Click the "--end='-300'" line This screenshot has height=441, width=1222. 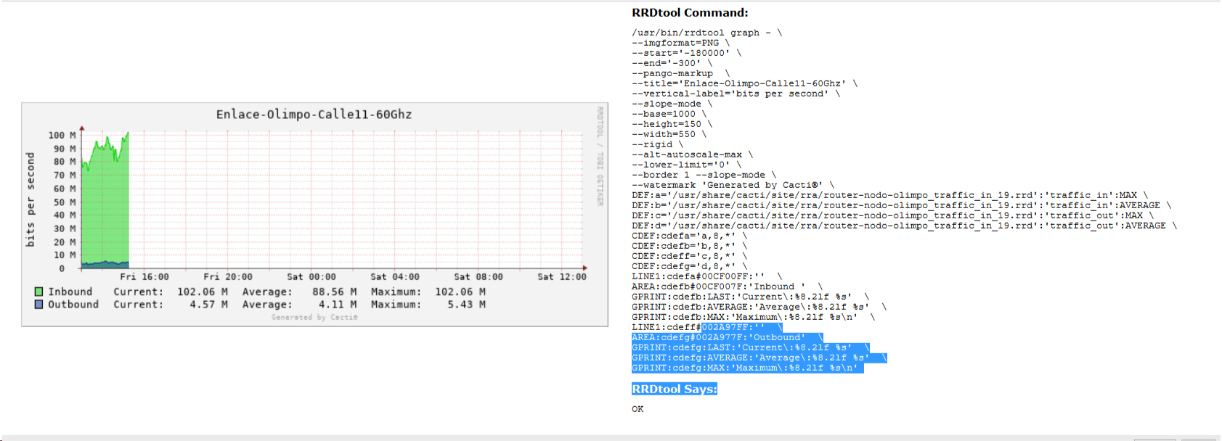tap(672, 63)
